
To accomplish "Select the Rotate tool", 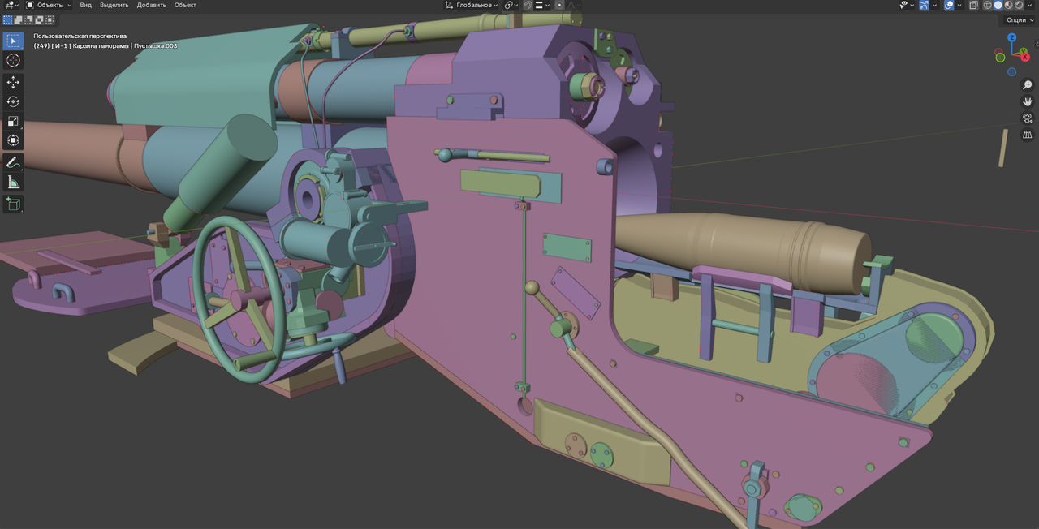I will (x=13, y=102).
